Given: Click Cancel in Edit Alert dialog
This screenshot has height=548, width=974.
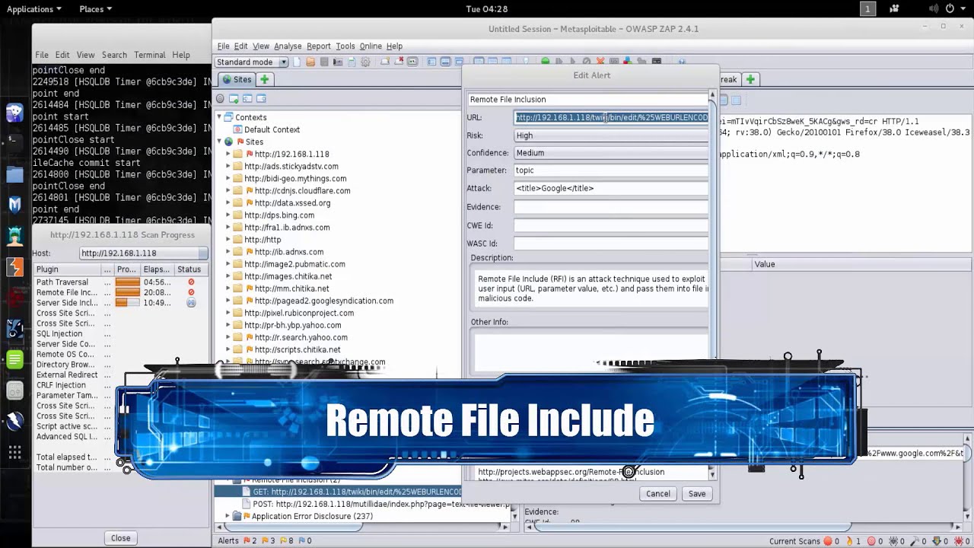Looking at the screenshot, I should coord(658,494).
